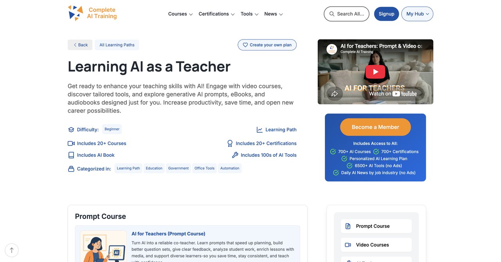The height and width of the screenshot is (262, 501).
Task: Click the Signup button
Action: click(386, 14)
